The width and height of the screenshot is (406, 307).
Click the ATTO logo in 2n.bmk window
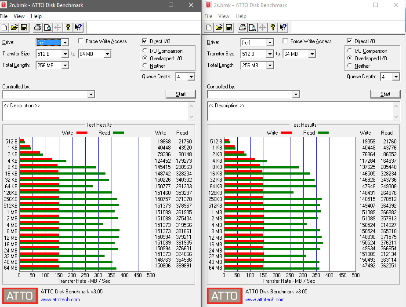[x=20, y=296]
